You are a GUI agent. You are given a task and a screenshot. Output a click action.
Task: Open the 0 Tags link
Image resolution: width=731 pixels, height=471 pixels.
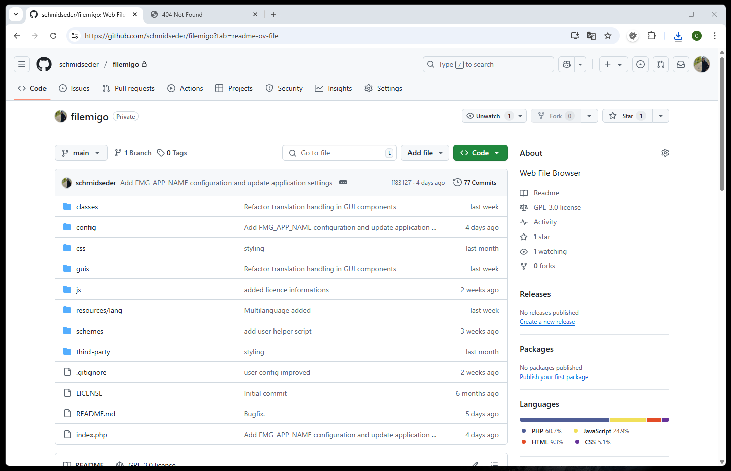click(172, 153)
